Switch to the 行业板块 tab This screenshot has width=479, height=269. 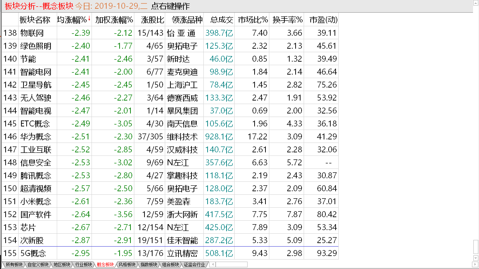83,264
